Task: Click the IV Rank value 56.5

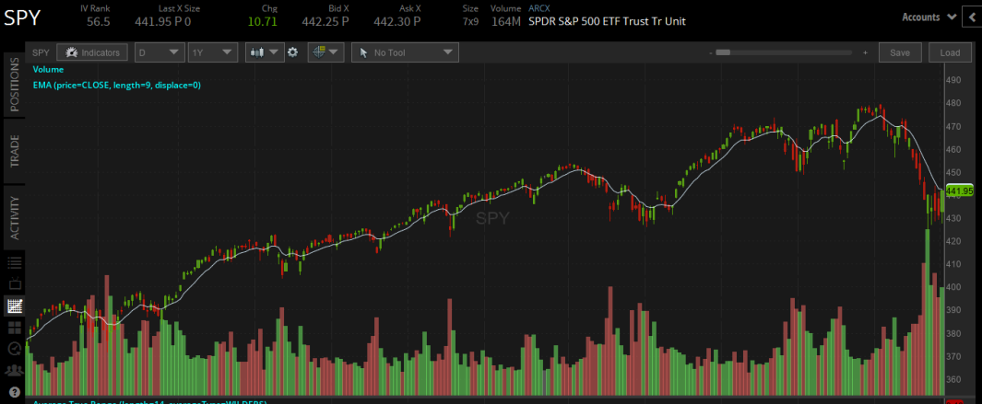Action: point(99,21)
